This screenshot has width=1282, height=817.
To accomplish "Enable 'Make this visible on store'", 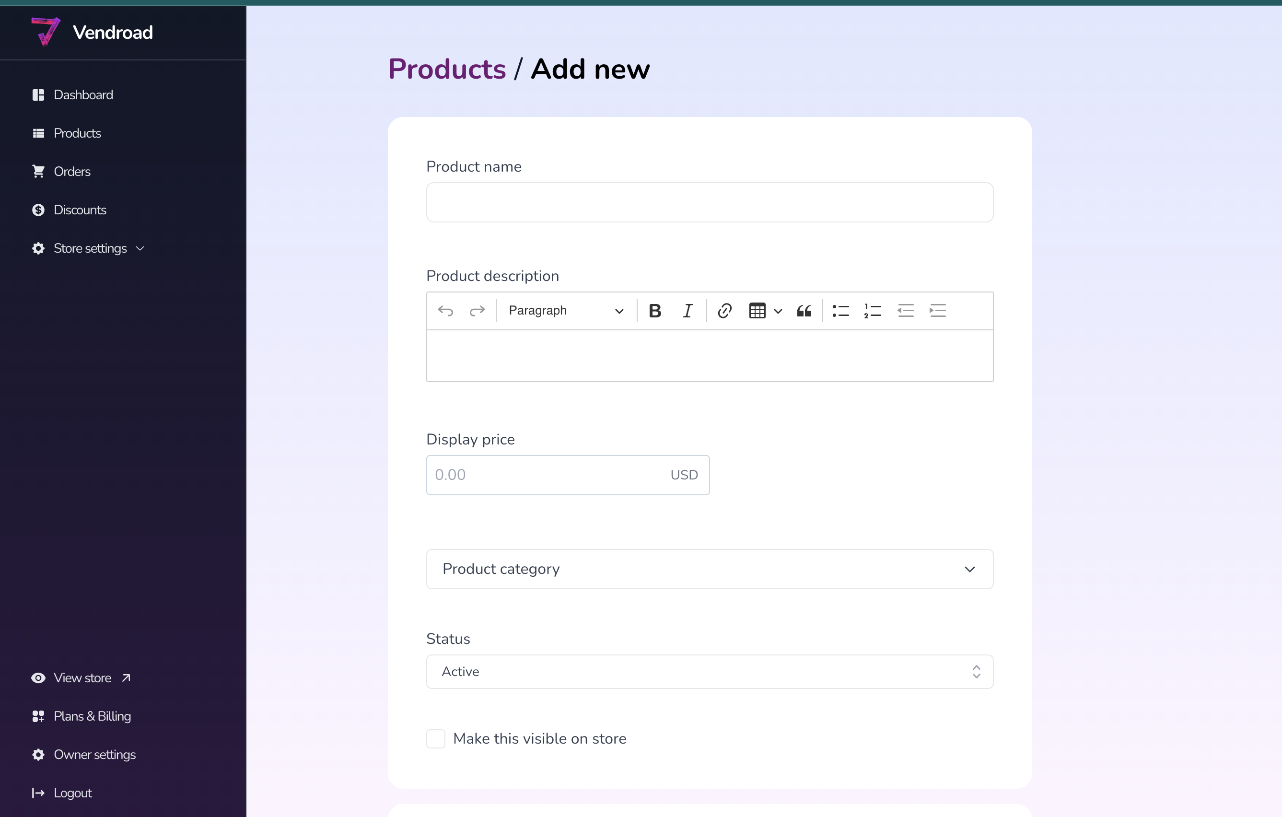I will pos(435,739).
